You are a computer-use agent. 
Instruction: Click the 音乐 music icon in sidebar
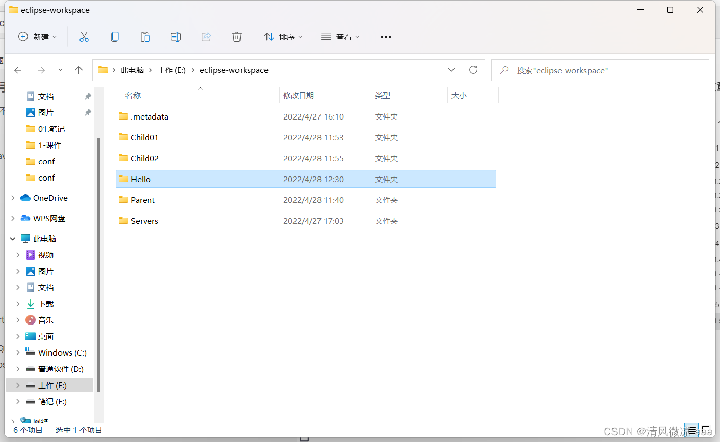[x=31, y=320]
